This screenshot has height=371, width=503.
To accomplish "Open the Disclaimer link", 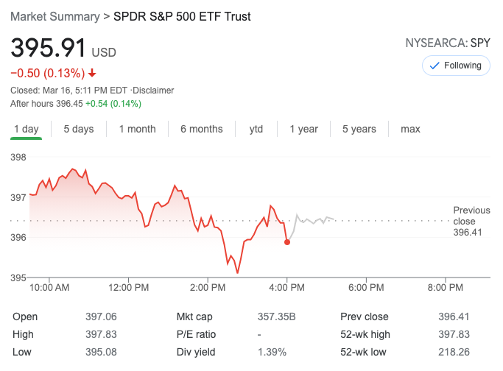I will pyautogui.click(x=153, y=91).
